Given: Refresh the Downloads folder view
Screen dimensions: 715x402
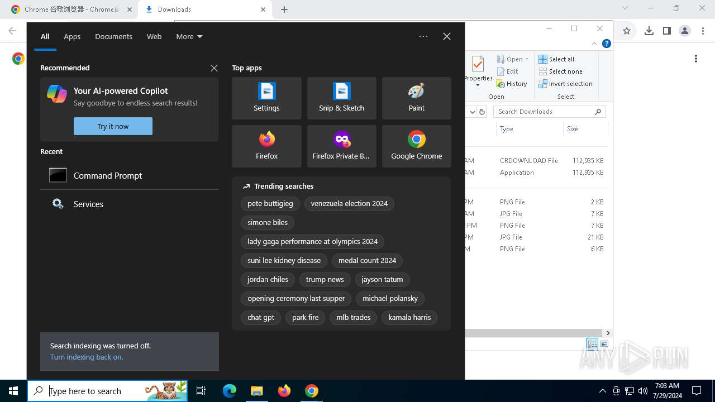Looking at the screenshot, I should pyautogui.click(x=482, y=112).
